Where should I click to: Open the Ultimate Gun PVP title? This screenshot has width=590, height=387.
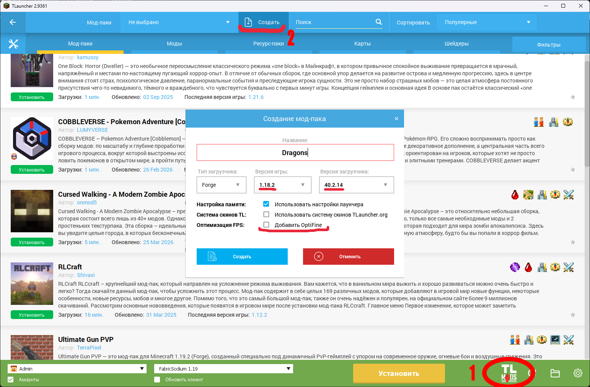click(x=86, y=340)
